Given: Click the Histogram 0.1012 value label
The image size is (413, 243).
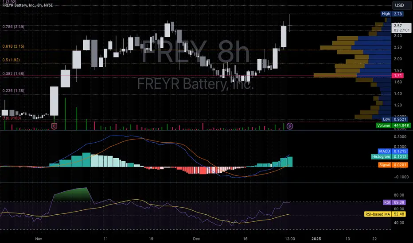Looking at the screenshot, I should (390, 156).
